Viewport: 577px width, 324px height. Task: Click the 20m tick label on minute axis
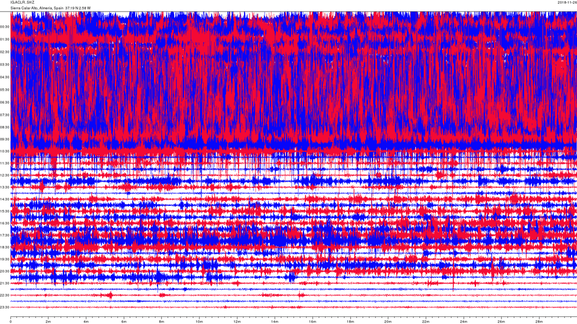[x=388, y=322]
